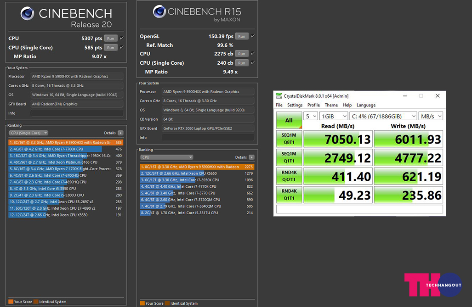Toggle the checkmark beside R20 CPU test

point(122,38)
